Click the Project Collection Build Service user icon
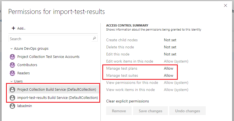Image resolution: width=234 pixels, height=121 pixels. click(12, 89)
